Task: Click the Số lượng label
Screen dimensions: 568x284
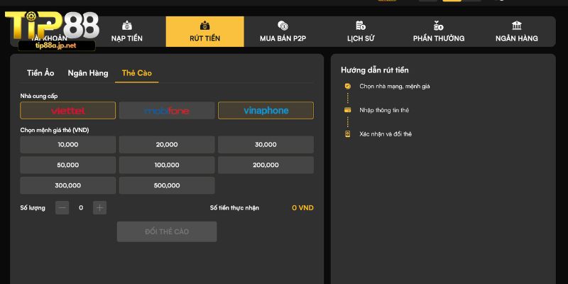Action: point(33,208)
